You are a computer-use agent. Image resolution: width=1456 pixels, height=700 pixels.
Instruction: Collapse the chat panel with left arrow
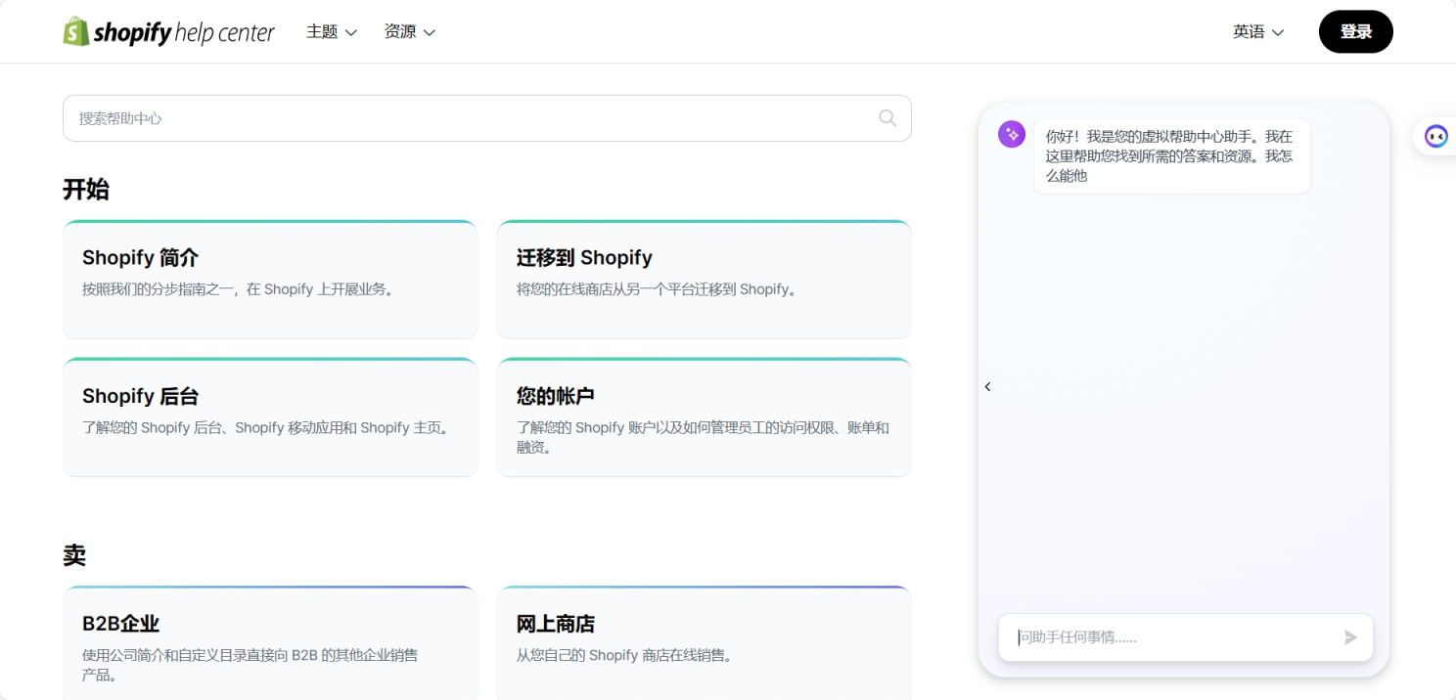(987, 387)
